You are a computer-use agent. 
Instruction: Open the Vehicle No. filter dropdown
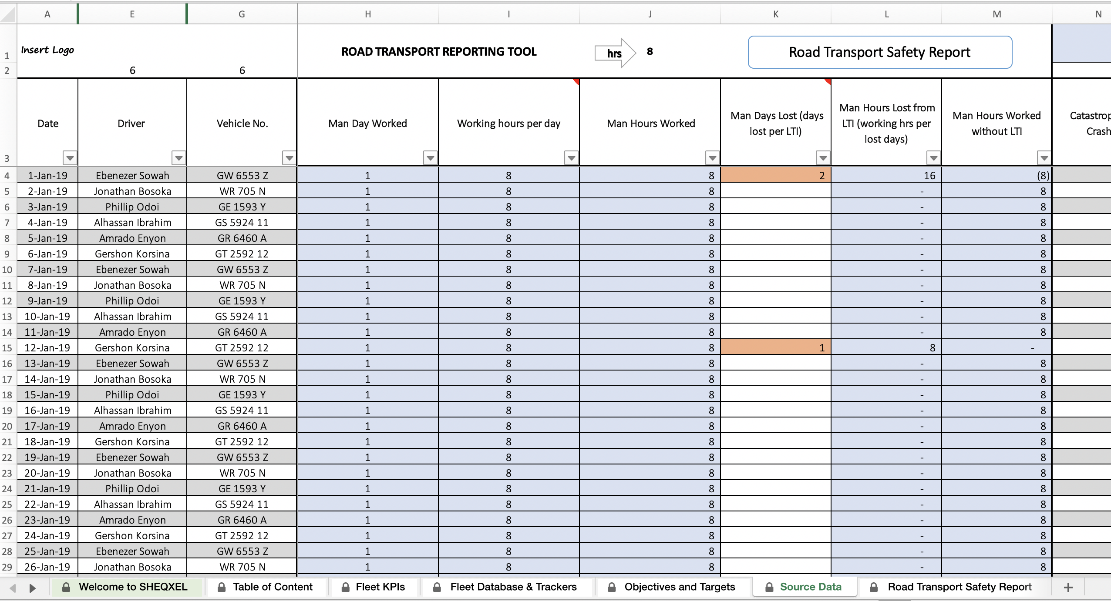coord(290,158)
